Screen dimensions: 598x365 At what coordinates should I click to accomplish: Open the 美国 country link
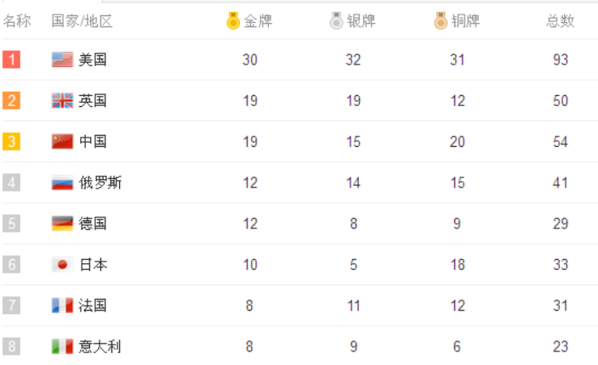point(93,59)
